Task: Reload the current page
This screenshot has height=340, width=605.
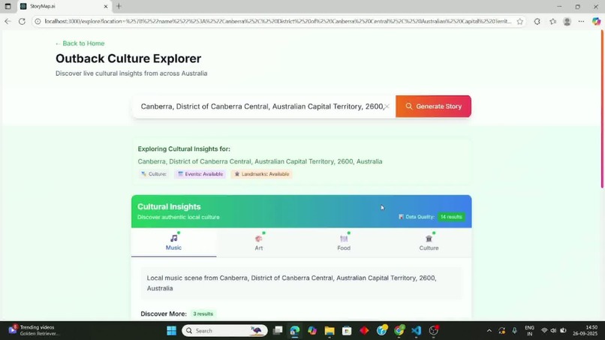Action: (22, 22)
